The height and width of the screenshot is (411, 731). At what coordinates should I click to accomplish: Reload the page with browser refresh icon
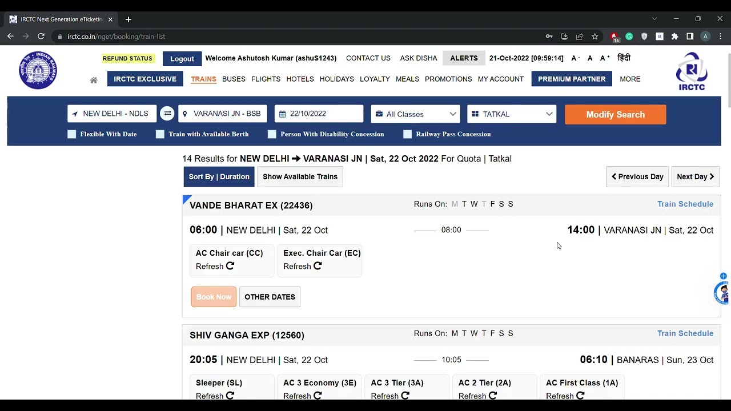pos(41,36)
